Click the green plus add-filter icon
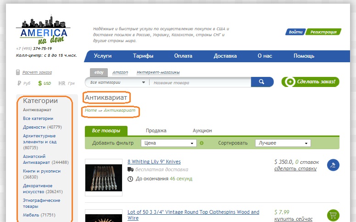Viewport: 356px width, 222px height. tap(201, 143)
